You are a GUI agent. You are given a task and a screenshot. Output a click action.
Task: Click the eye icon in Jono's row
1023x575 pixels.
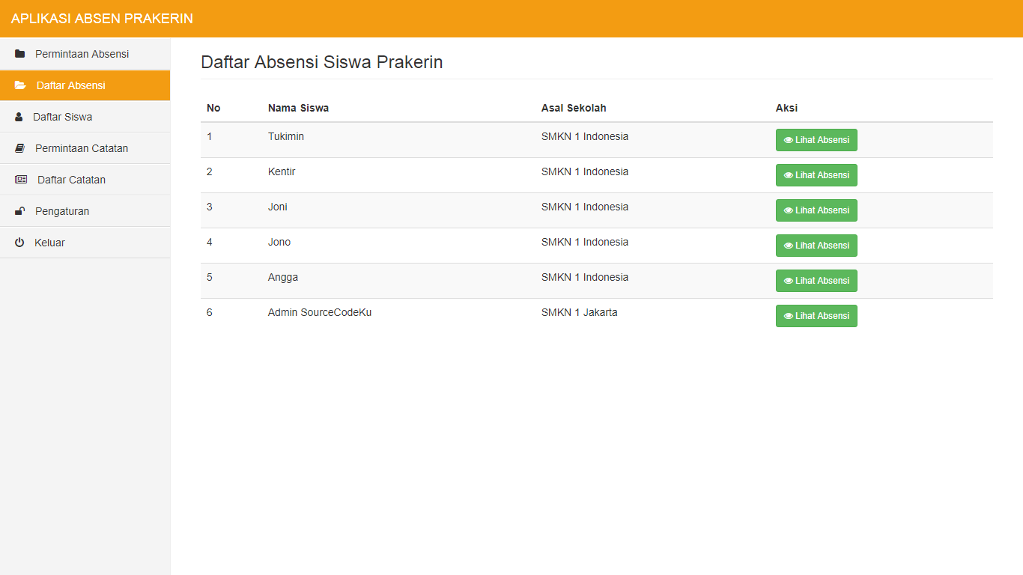[788, 246]
